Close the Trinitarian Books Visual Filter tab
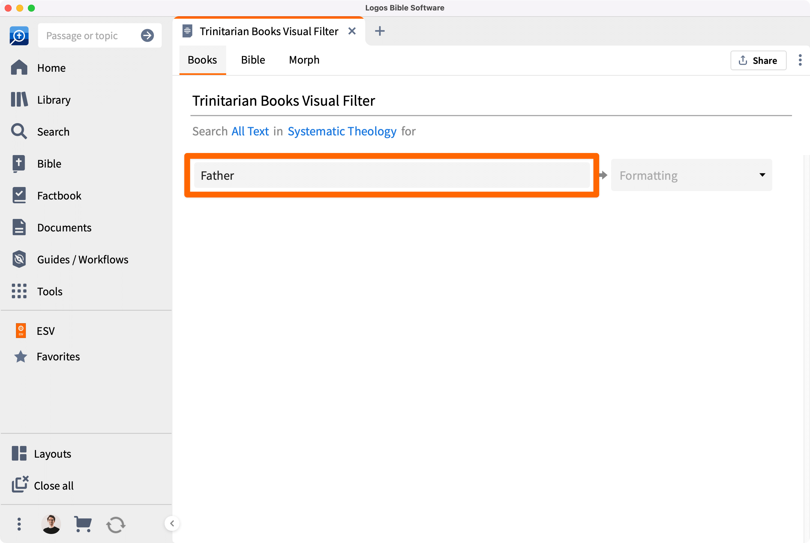 click(x=352, y=31)
